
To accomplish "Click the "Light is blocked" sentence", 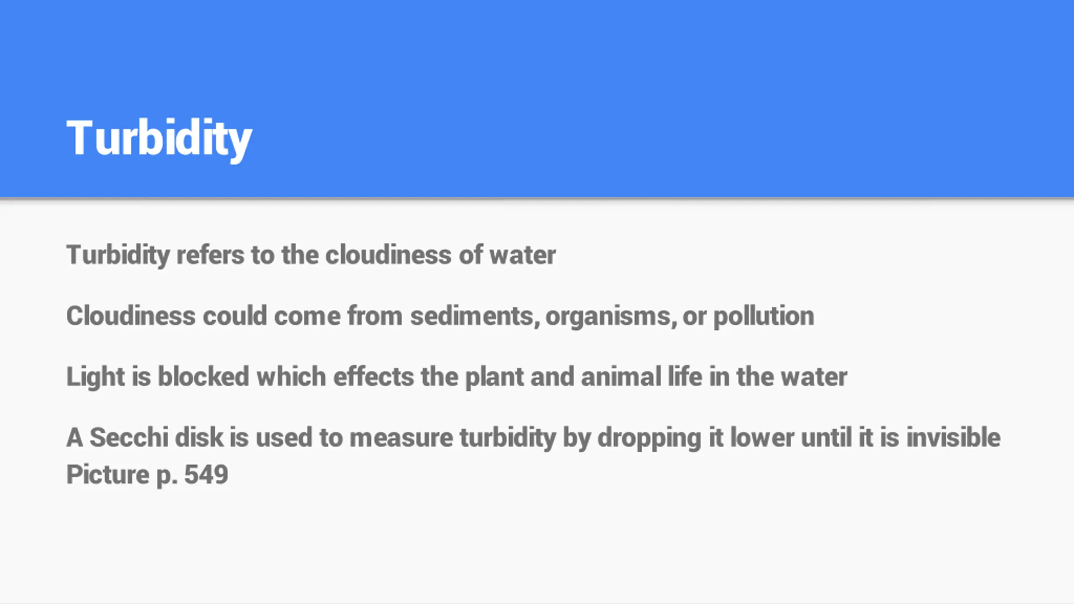I will 456,376.
